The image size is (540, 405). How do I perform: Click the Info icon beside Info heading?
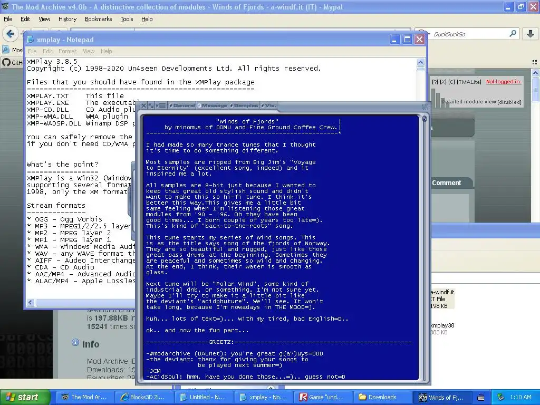click(75, 342)
